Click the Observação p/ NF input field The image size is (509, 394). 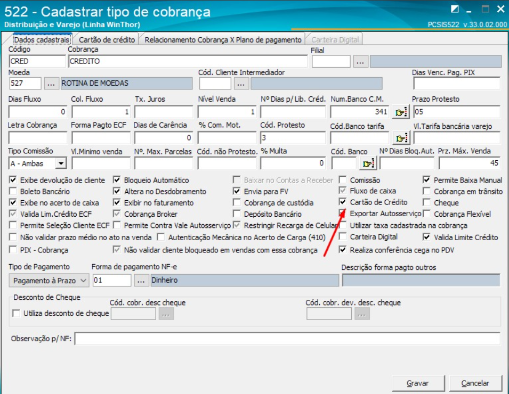(288, 339)
